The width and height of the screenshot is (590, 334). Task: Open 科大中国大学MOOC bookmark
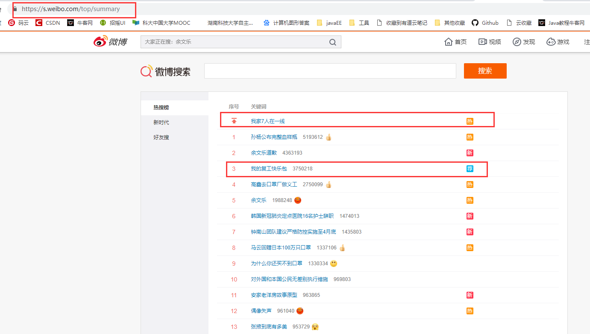pyautogui.click(x=161, y=23)
